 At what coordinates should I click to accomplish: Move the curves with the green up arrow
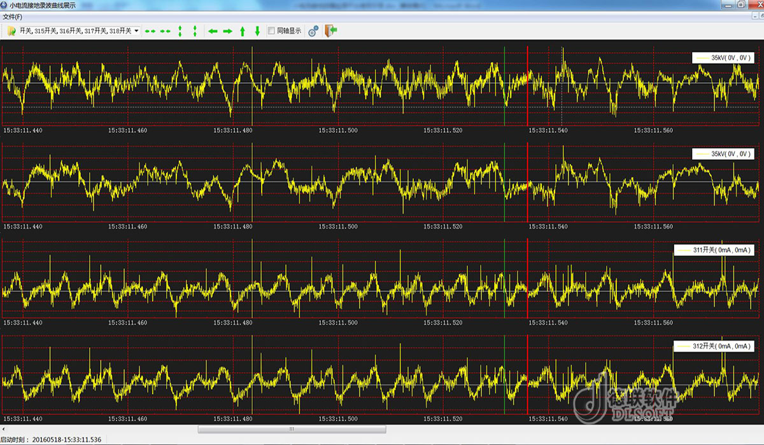pyautogui.click(x=243, y=31)
